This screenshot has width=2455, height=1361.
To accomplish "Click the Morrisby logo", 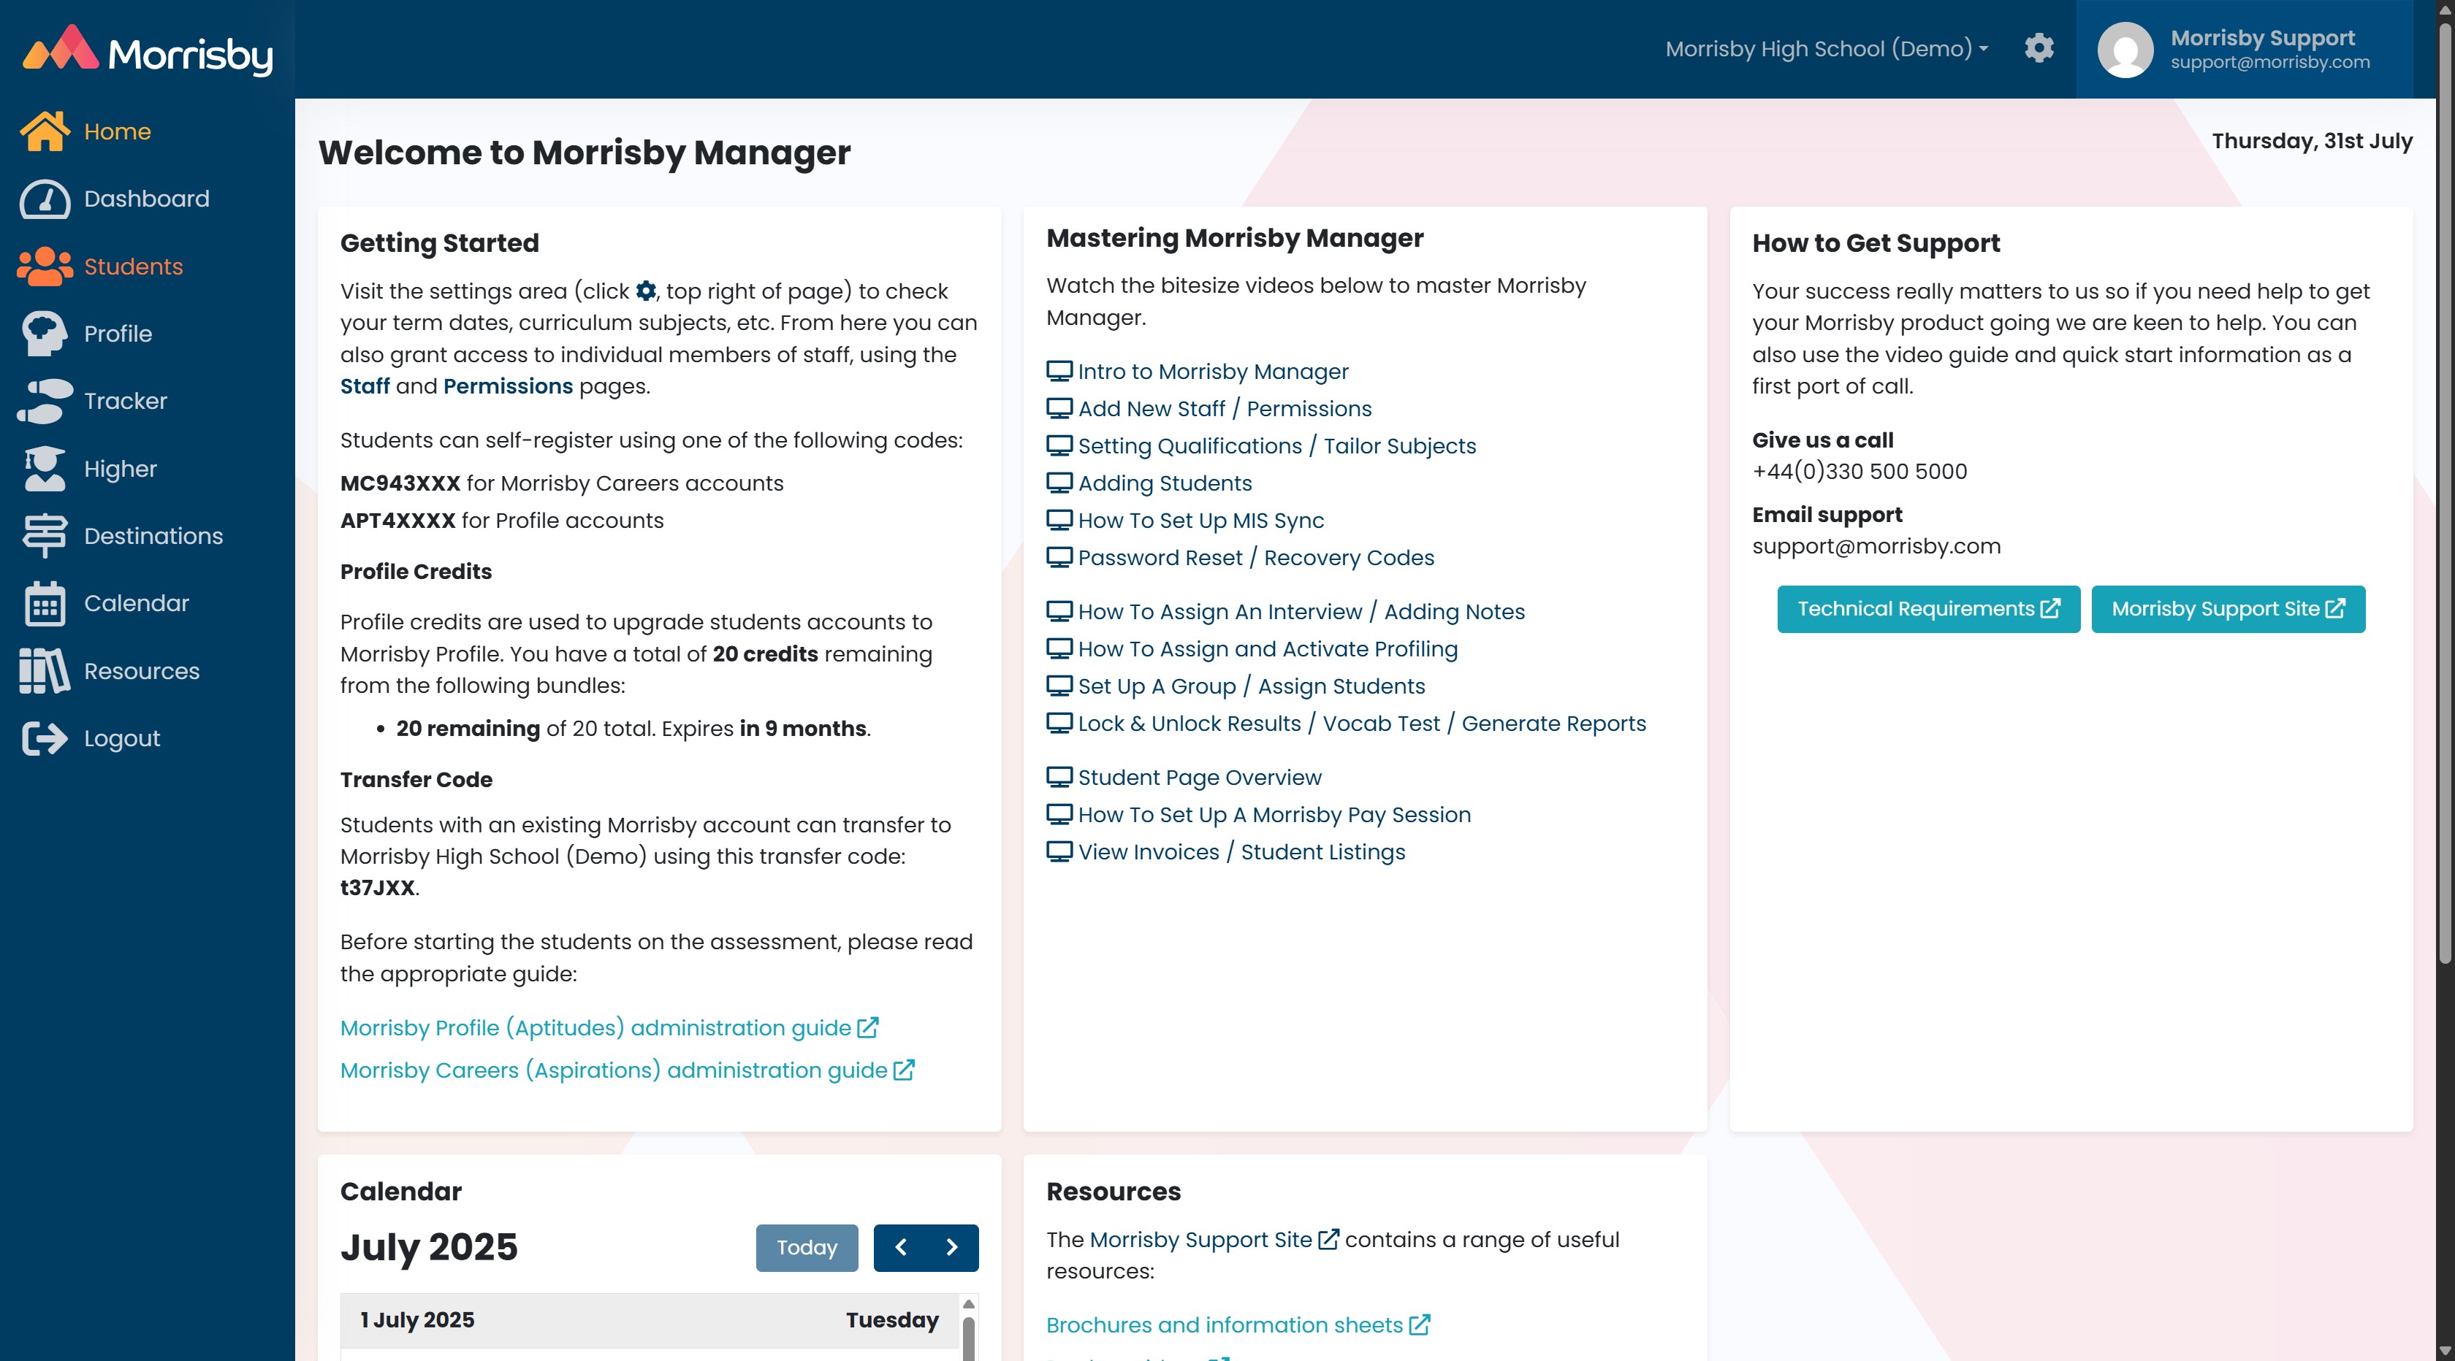I will pyautogui.click(x=148, y=51).
